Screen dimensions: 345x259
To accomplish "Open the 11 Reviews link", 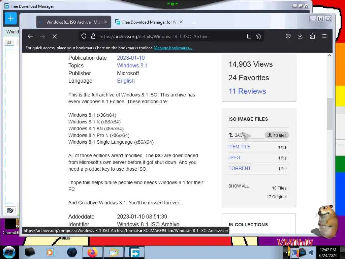I will pos(247,91).
